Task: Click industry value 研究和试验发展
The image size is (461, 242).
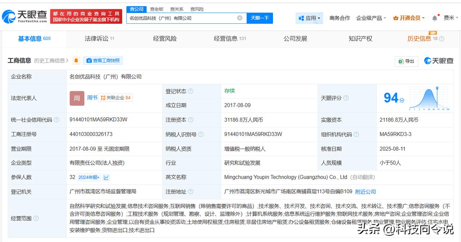Action: (x=242, y=163)
